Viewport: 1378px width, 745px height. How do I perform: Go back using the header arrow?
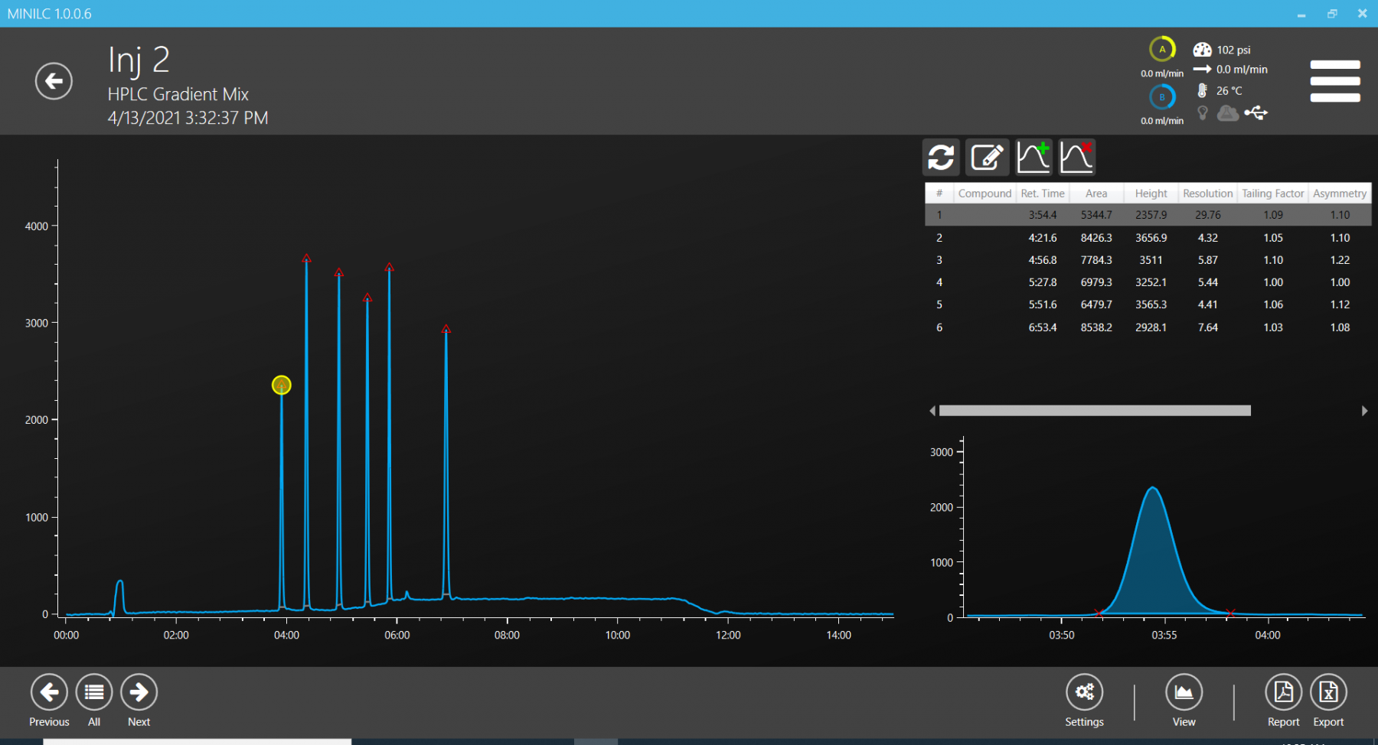coord(54,81)
